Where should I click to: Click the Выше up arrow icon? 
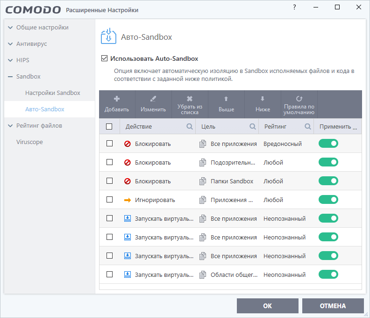pos(226,99)
